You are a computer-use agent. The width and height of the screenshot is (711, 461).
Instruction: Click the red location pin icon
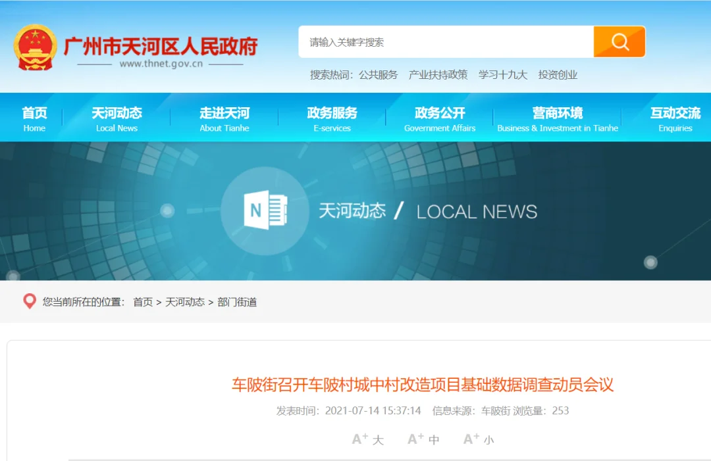(30, 301)
